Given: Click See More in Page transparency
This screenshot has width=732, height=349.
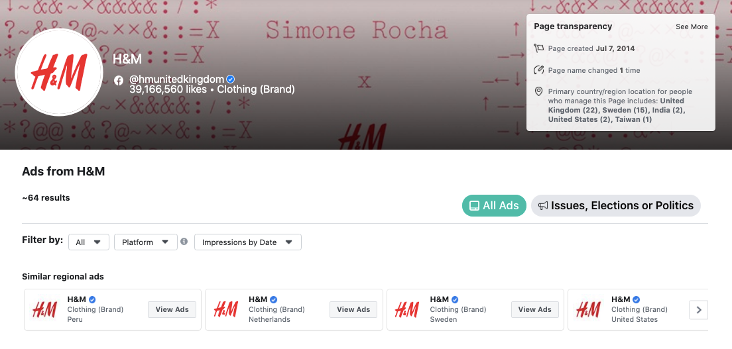Looking at the screenshot, I should (x=692, y=27).
